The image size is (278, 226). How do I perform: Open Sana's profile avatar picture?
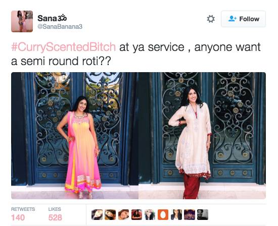coord(22,21)
